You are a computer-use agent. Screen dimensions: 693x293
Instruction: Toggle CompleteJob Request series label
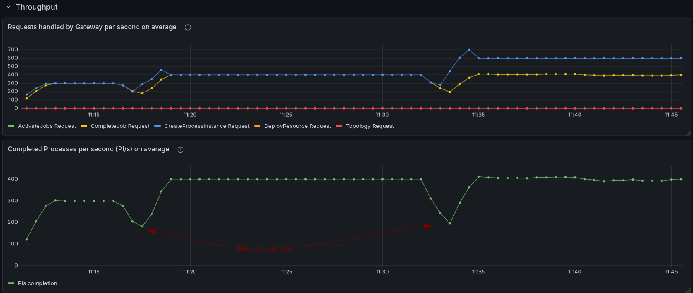[120, 126]
